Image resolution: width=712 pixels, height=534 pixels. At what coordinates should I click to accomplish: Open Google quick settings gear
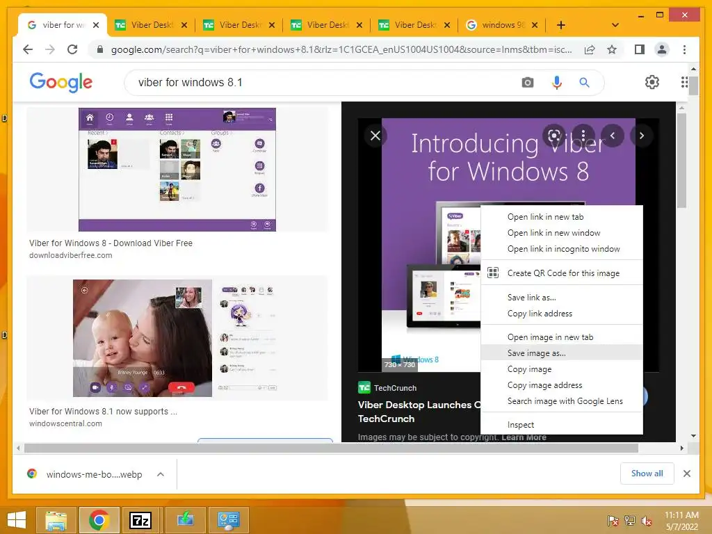[x=652, y=82]
